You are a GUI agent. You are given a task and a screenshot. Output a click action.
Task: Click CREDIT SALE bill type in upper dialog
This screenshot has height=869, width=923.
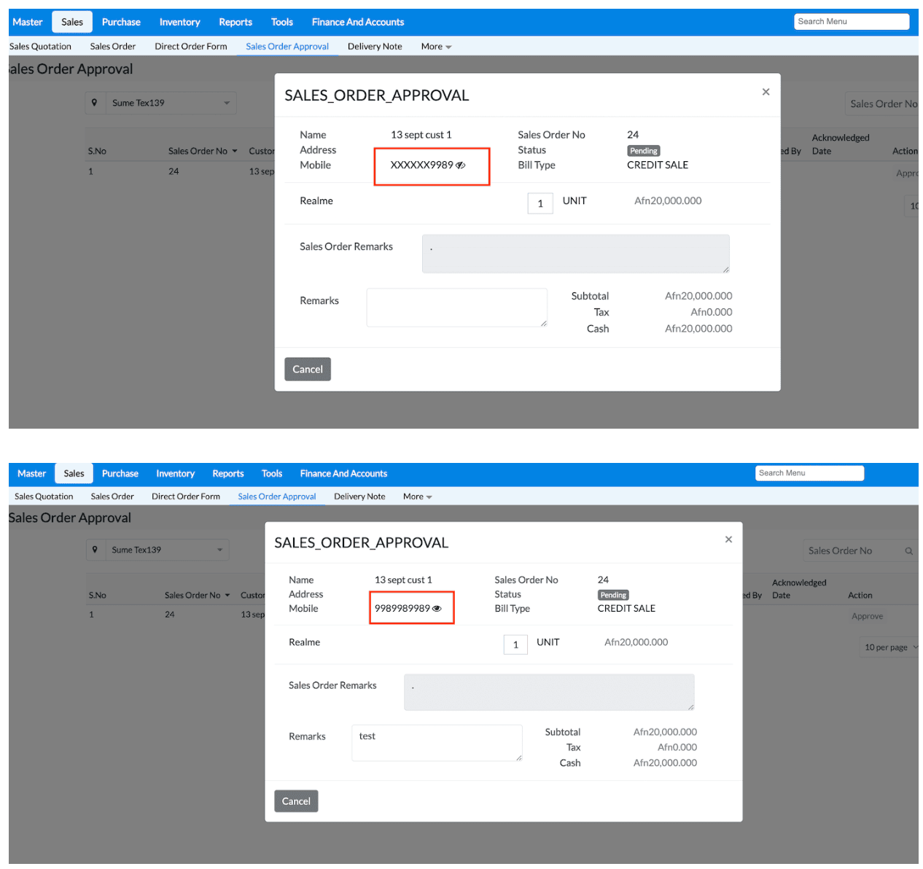pyautogui.click(x=658, y=165)
